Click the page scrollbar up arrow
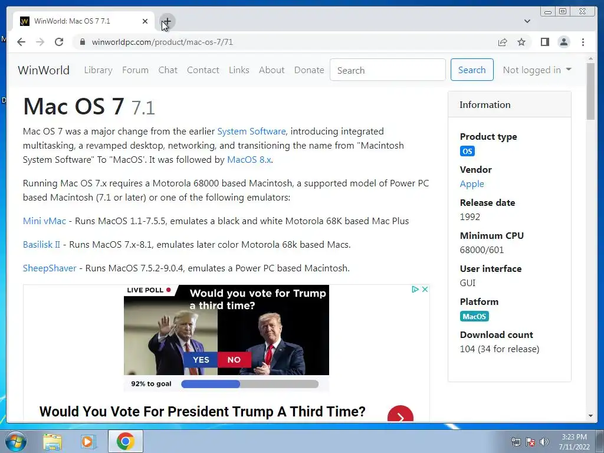604x453 pixels. pyautogui.click(x=591, y=59)
